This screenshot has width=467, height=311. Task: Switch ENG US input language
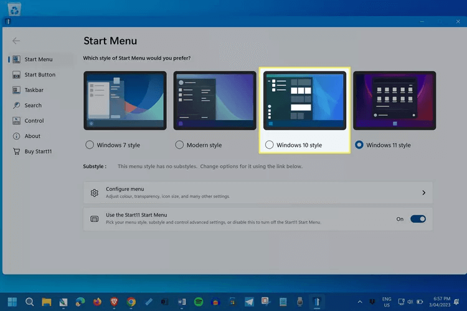387,302
